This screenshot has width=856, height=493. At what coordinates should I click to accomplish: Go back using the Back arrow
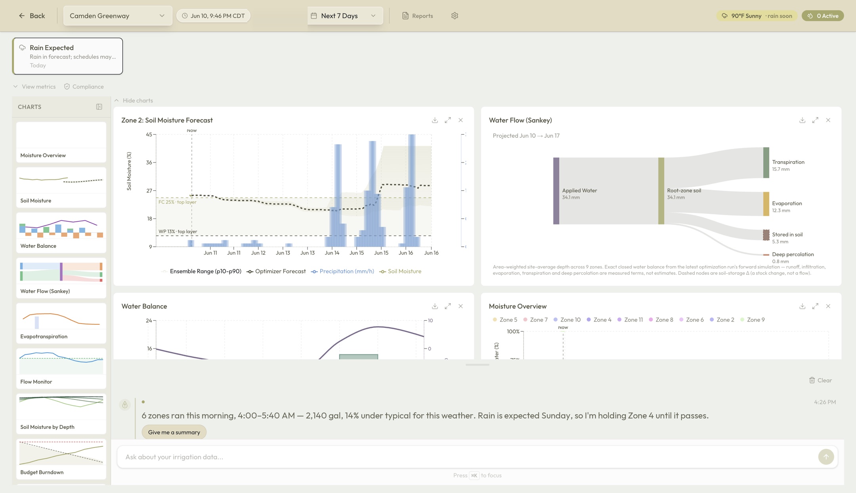click(x=32, y=16)
